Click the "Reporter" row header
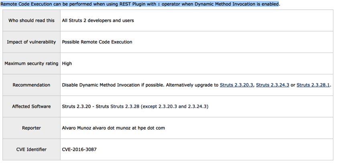This screenshot has height=166, width=361. coord(31,128)
